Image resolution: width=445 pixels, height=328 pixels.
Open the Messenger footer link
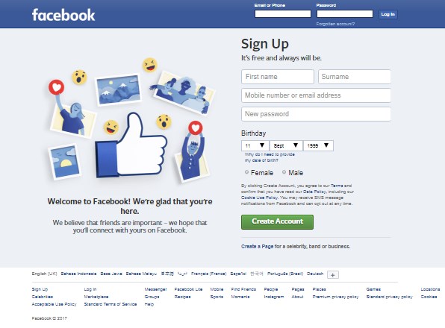[155, 289]
